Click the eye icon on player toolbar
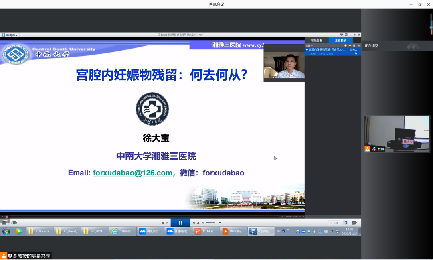 (x=14, y=223)
